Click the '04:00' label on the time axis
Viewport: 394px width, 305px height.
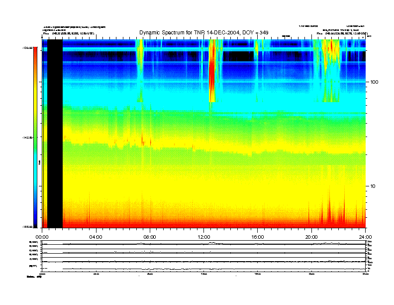tap(96, 237)
